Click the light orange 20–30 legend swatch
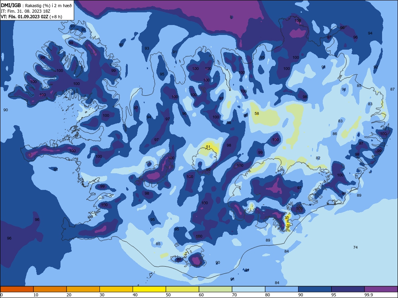This screenshot has height=298, width=398. [x=83, y=289]
